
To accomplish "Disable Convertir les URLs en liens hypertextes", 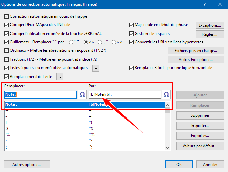I will click(132, 42).
